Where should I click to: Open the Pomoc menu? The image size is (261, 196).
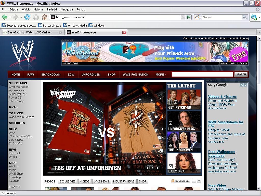(x=81, y=9)
